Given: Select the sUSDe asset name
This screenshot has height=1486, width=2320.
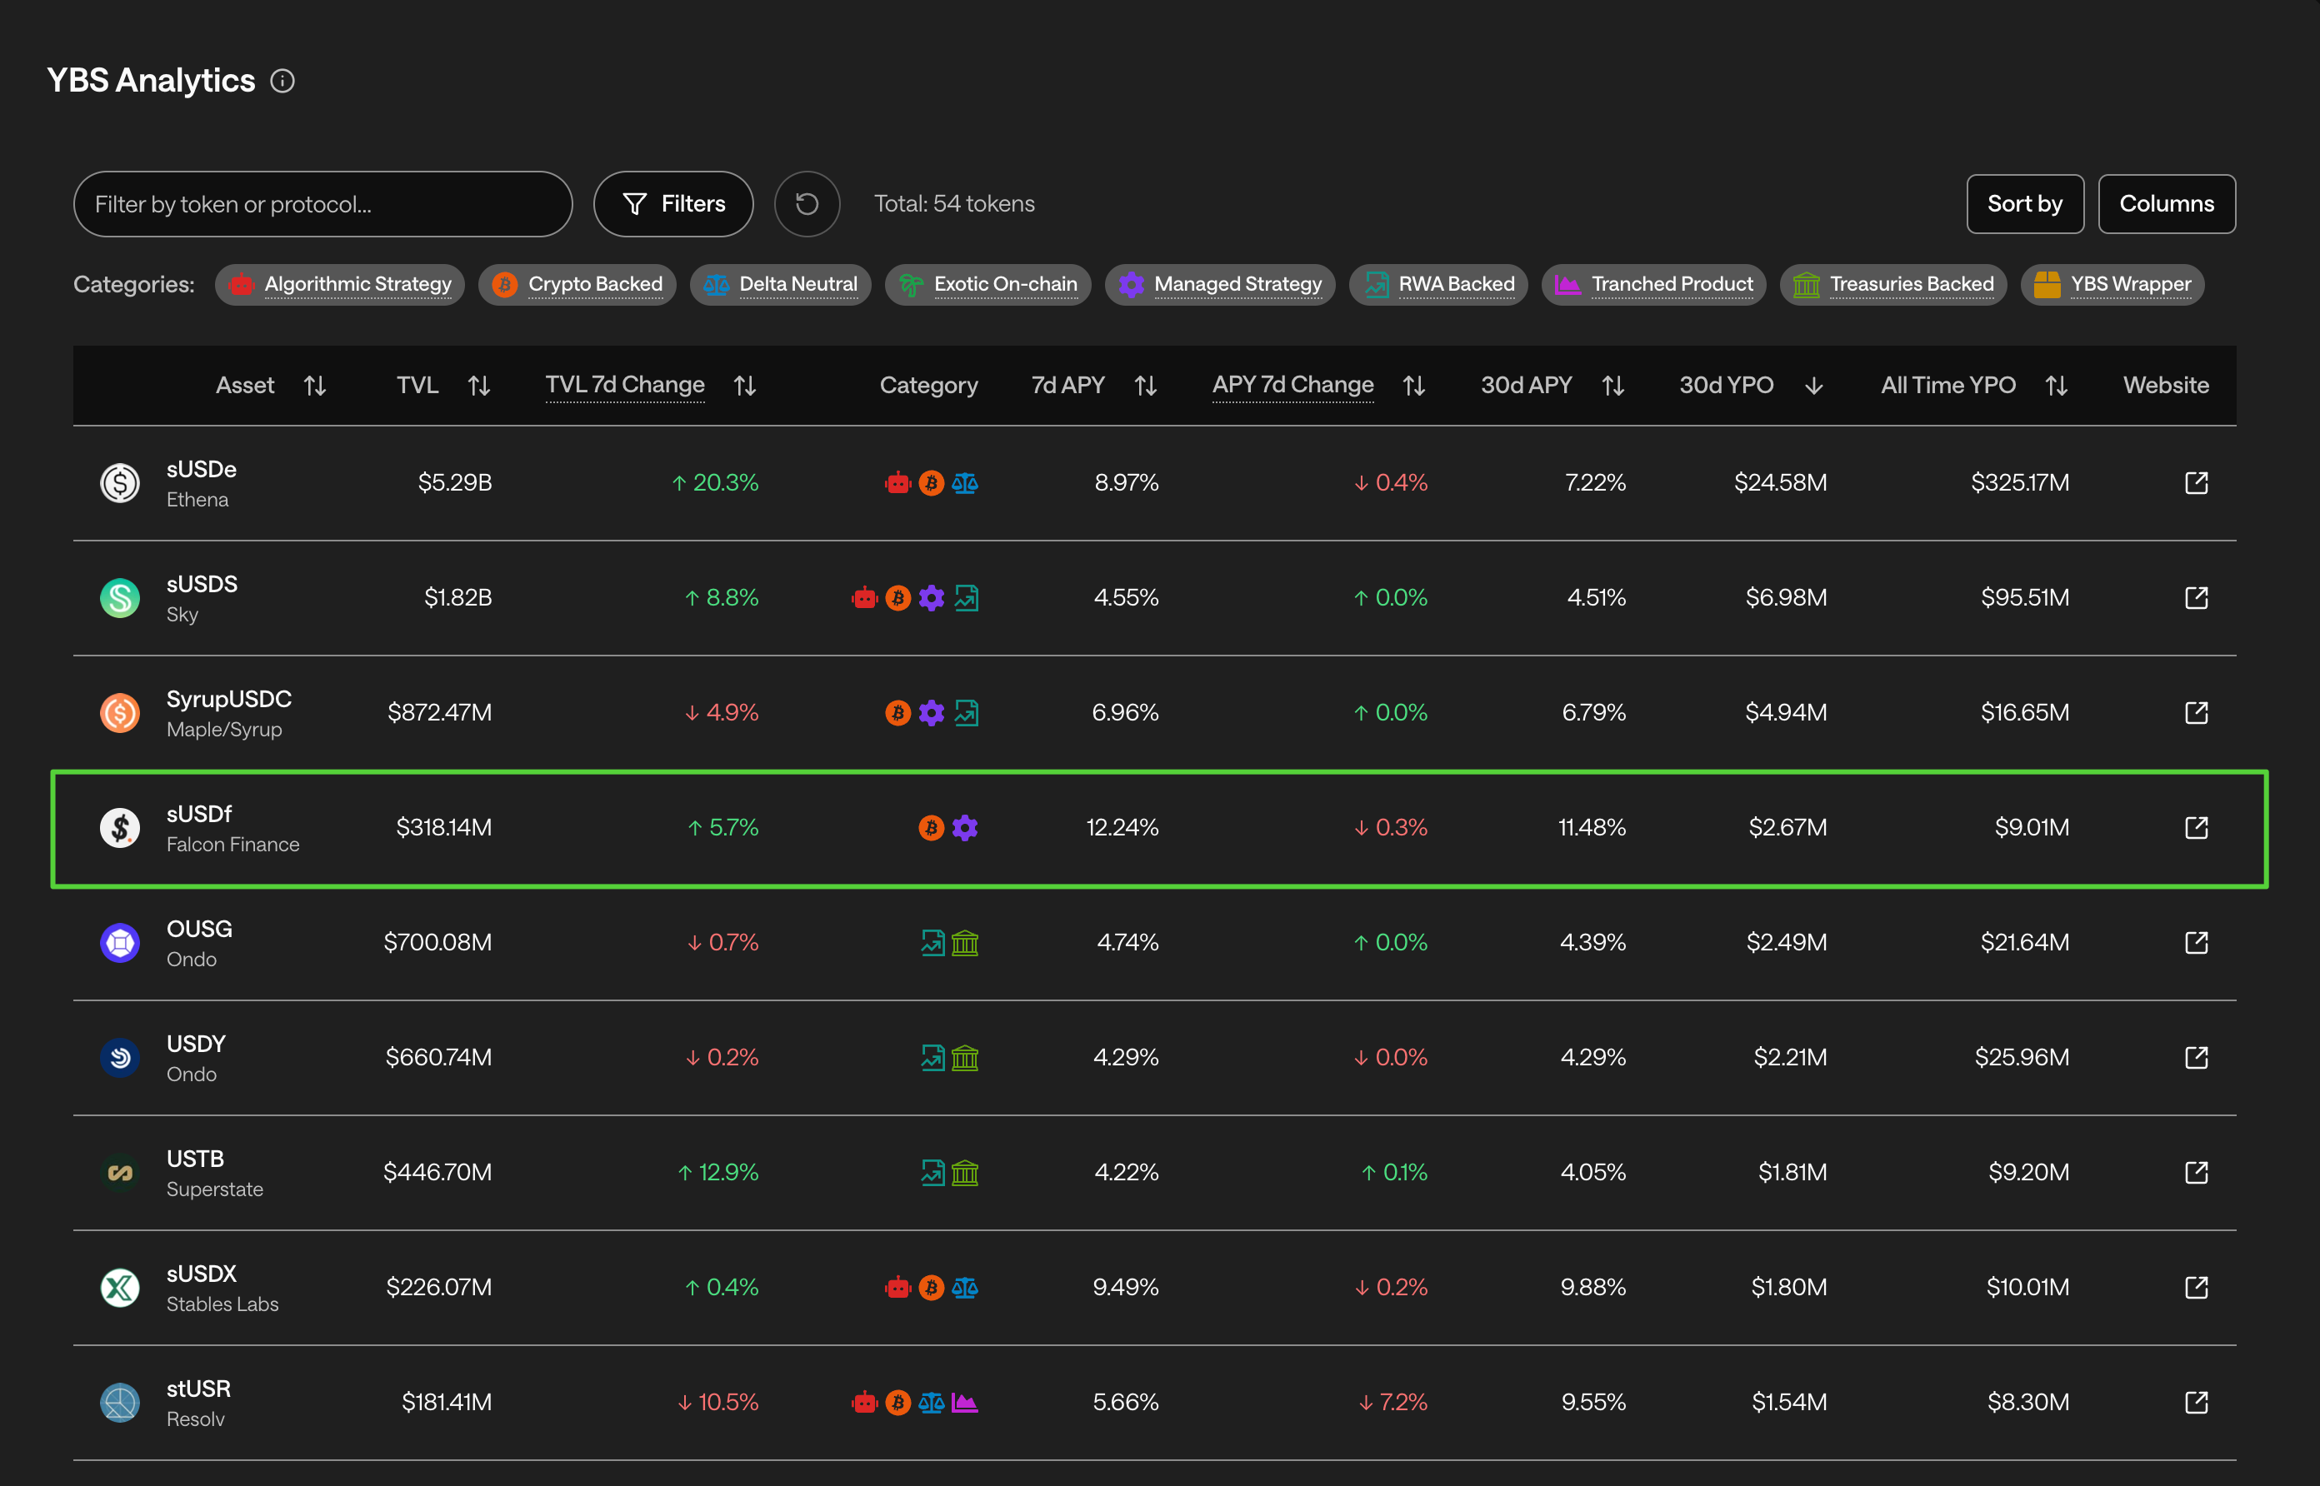Looking at the screenshot, I should (202, 470).
